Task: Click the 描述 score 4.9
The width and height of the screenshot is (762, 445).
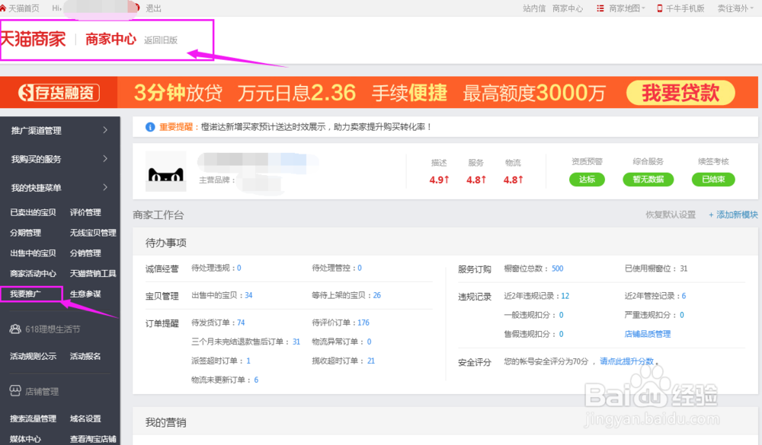Action: pos(439,180)
